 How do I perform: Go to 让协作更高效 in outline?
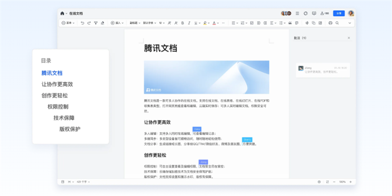[57, 84]
